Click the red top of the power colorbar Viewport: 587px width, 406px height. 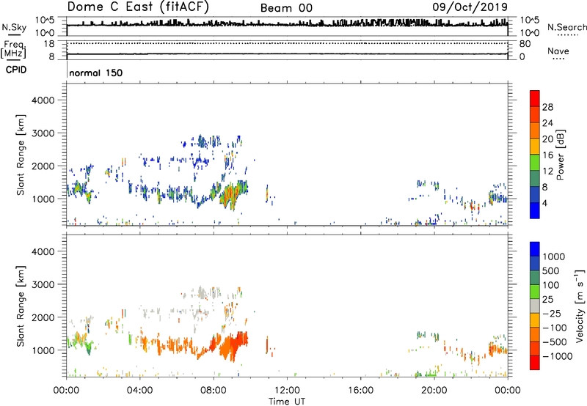tap(535, 97)
